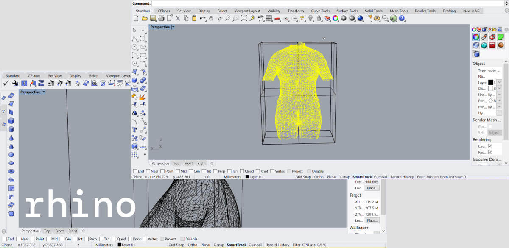Click the cone solid icon in back window
Screen dimensions: 509x248
pos(11,138)
